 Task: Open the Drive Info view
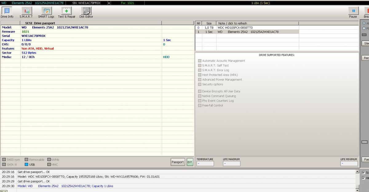(x=7, y=13)
